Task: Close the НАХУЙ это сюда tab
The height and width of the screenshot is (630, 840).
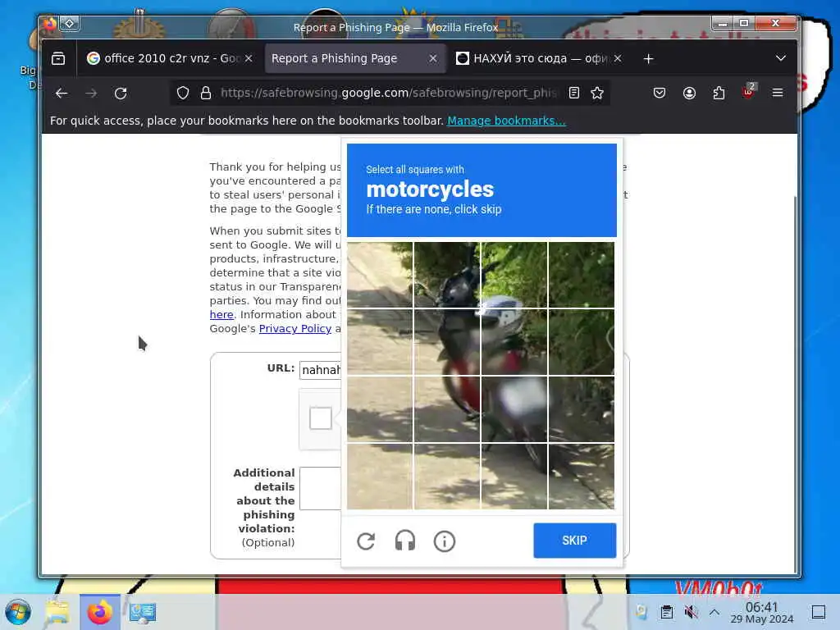Action: click(618, 58)
